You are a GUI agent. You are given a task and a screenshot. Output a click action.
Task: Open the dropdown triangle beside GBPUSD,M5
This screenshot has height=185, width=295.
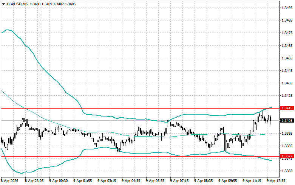3,4
